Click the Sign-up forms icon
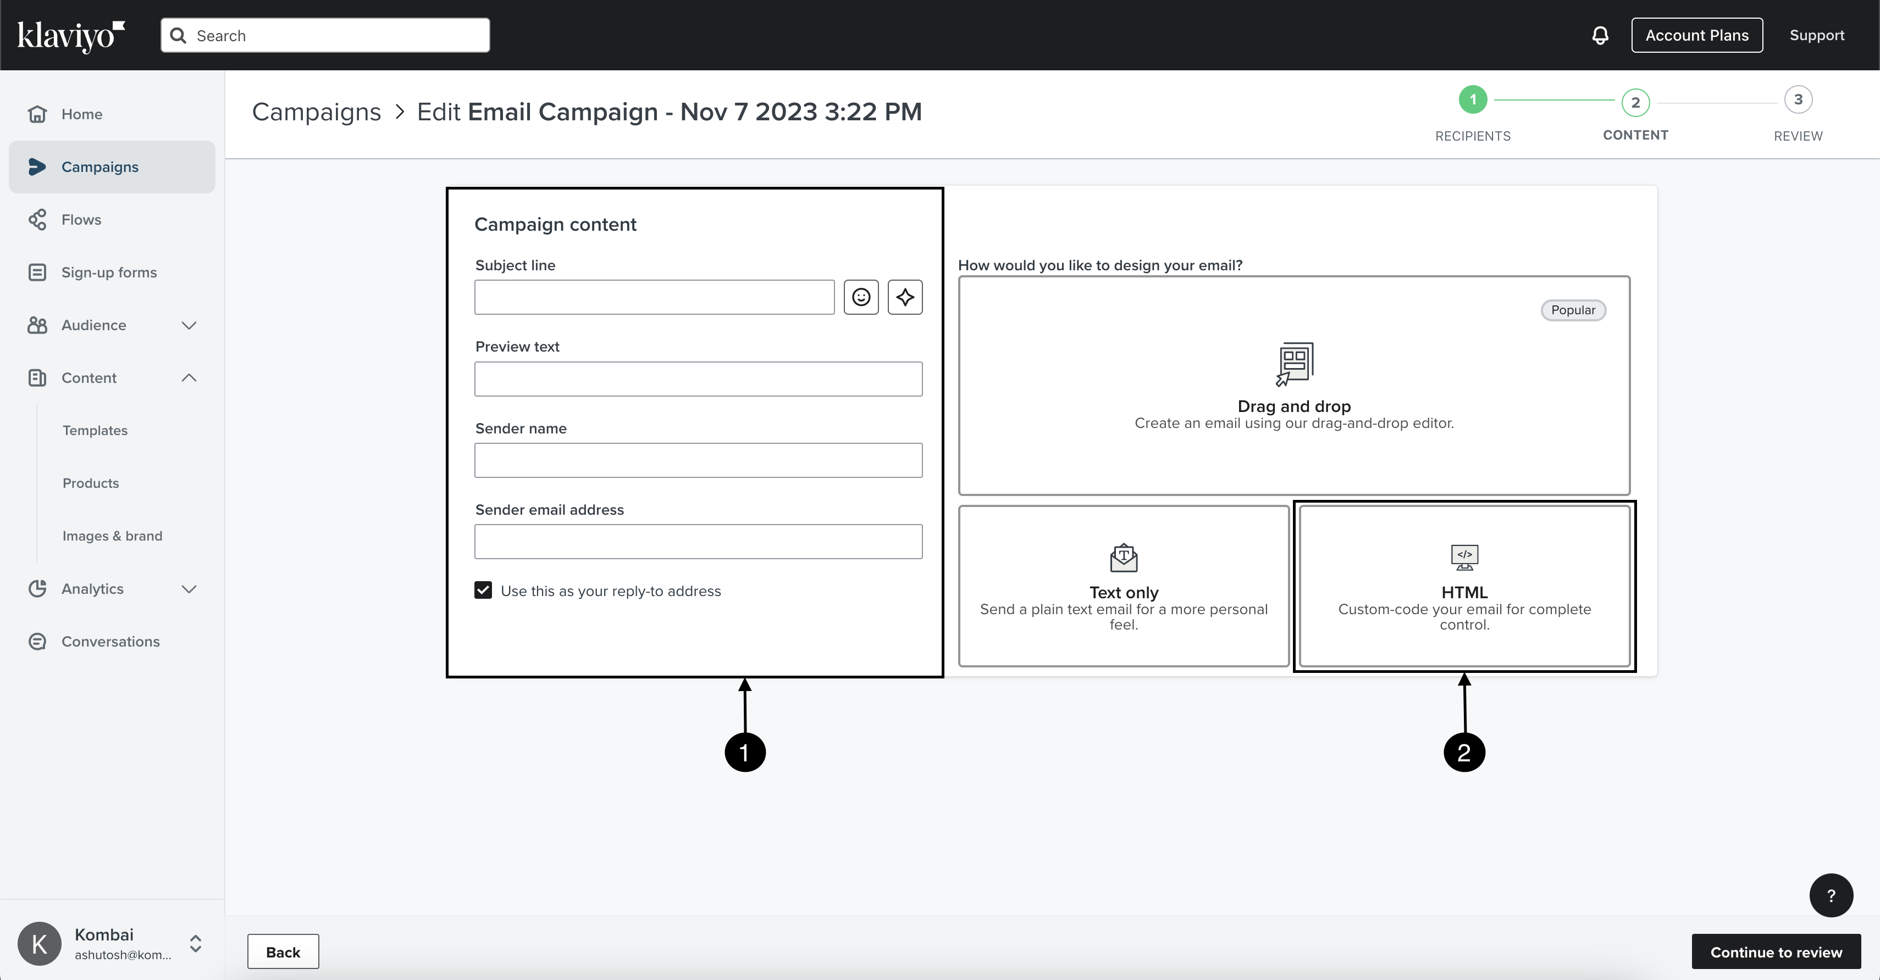The image size is (1880, 980). (x=37, y=272)
